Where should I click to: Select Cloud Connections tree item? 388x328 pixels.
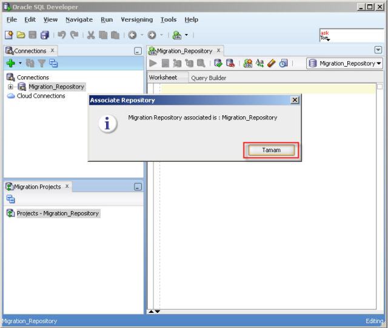click(41, 96)
